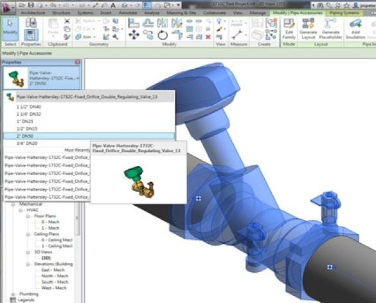This screenshot has width=376, height=303.
Task: Close the Properties palette
Action: 78,62
